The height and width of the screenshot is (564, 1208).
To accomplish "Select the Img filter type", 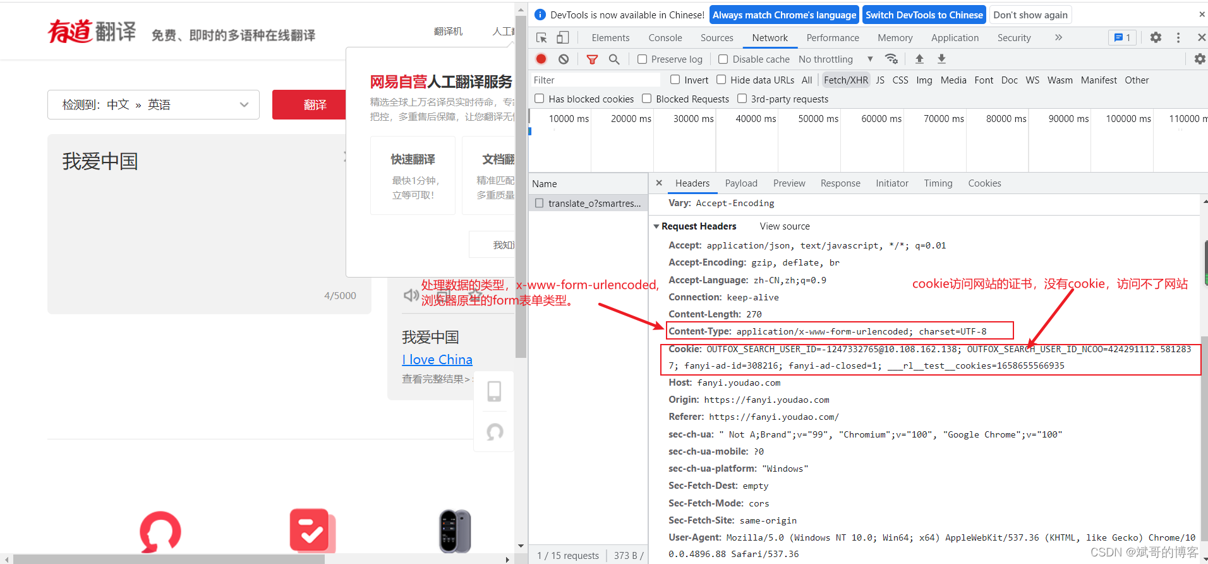I will 924,80.
